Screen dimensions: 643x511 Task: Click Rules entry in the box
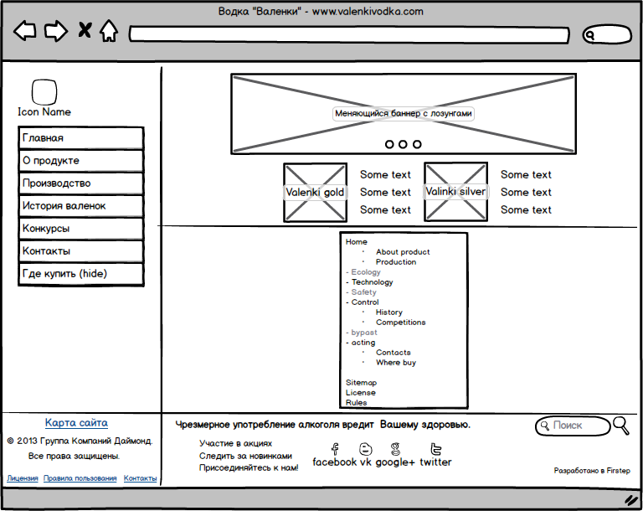(x=356, y=403)
